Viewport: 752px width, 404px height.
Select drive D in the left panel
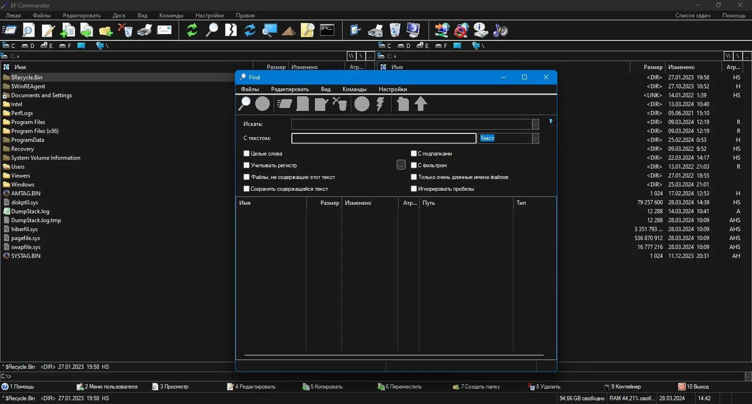tap(28, 46)
